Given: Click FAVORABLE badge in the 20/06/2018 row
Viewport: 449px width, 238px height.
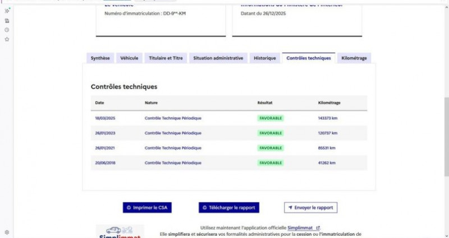Looking at the screenshot, I should (x=271, y=163).
